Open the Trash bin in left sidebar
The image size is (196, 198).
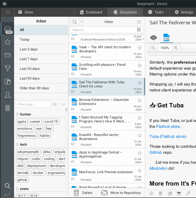coord(7,108)
